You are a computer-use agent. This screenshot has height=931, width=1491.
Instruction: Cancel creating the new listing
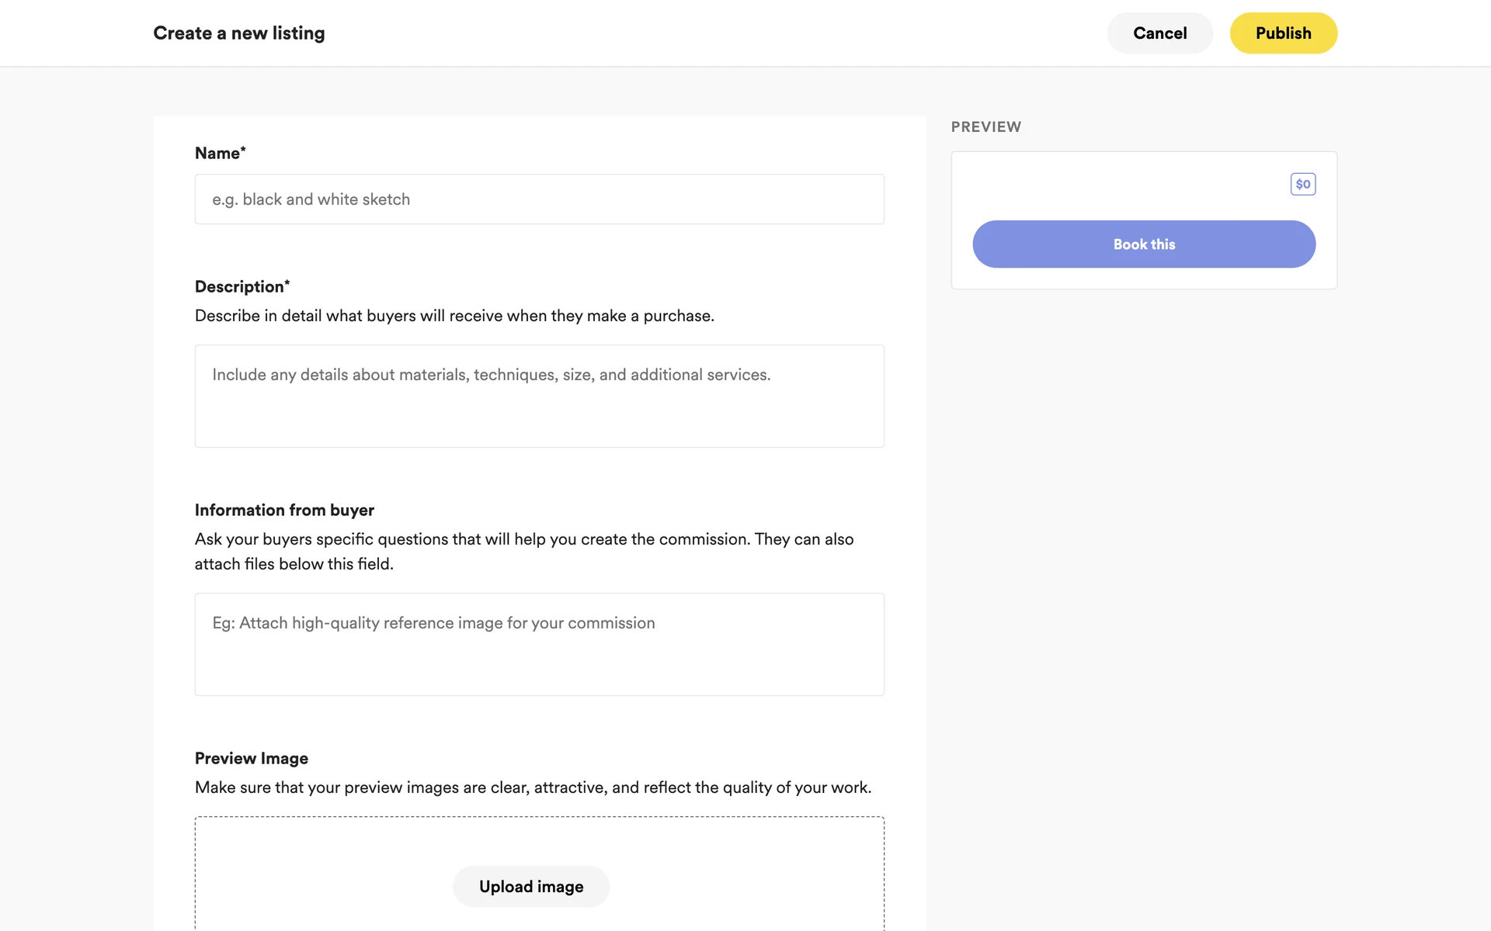click(1159, 33)
